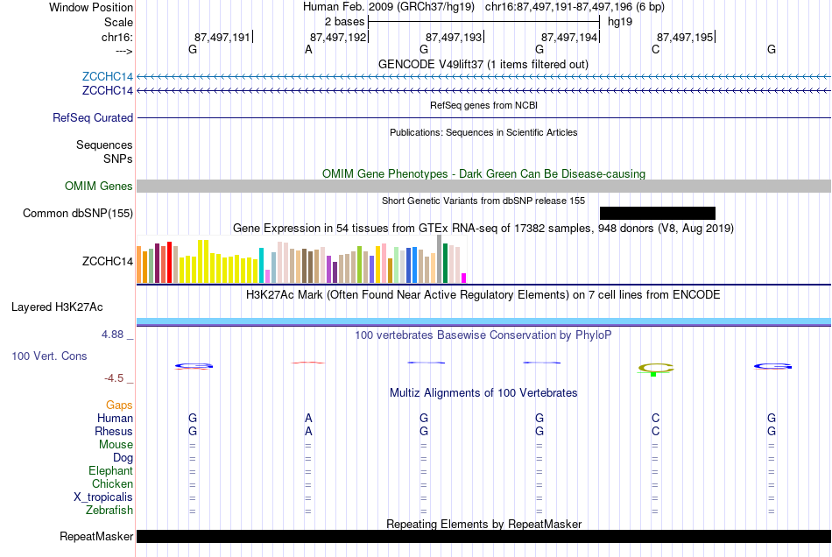Click the "Window Position" label
The image size is (832, 557).
[x=91, y=7]
